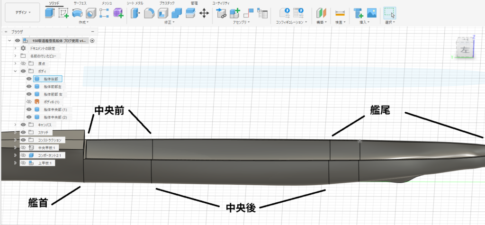
Task: Collapse the root document tree node
Action: click(9, 41)
